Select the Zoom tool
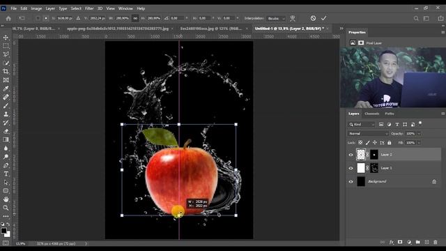446x251 pixels. [6, 208]
